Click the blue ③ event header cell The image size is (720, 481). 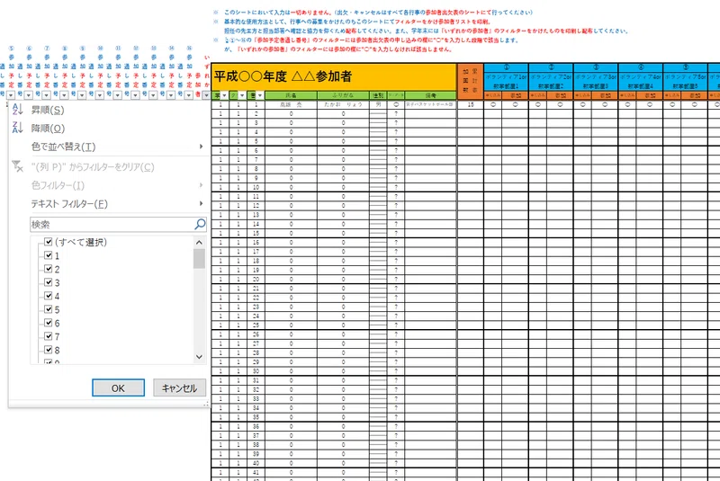click(596, 67)
